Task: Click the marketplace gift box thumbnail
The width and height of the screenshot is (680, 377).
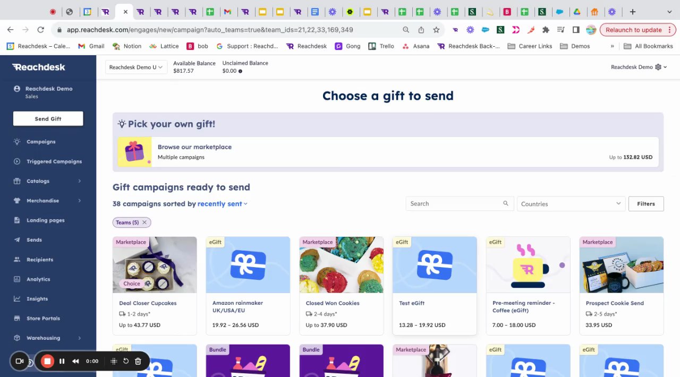Action: (x=134, y=152)
